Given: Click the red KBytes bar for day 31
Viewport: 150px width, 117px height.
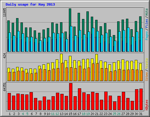Looking at the screenshot, I should click(x=141, y=99).
